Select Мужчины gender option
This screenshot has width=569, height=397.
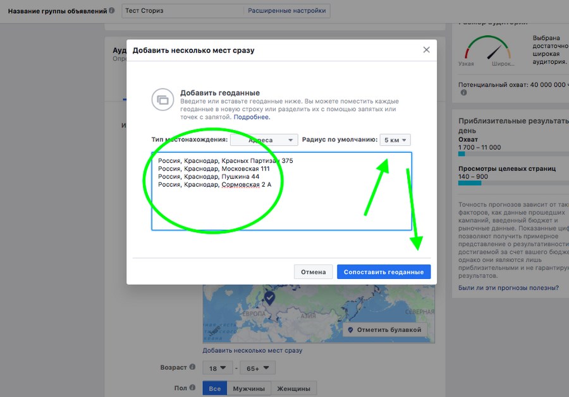(248, 388)
